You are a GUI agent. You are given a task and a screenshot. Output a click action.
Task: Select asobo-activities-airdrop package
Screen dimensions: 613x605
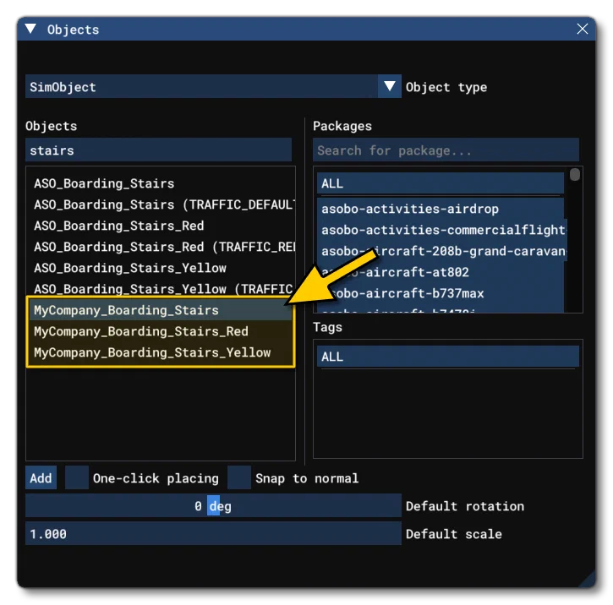441,209
